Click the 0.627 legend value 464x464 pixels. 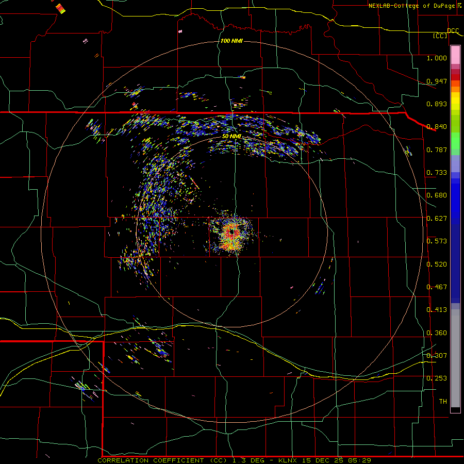pyautogui.click(x=437, y=219)
